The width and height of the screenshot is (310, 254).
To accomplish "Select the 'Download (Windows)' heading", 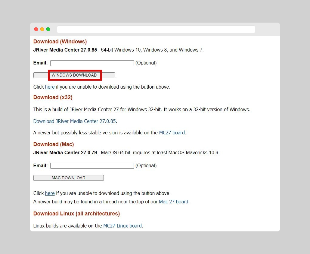I will tap(60, 42).
